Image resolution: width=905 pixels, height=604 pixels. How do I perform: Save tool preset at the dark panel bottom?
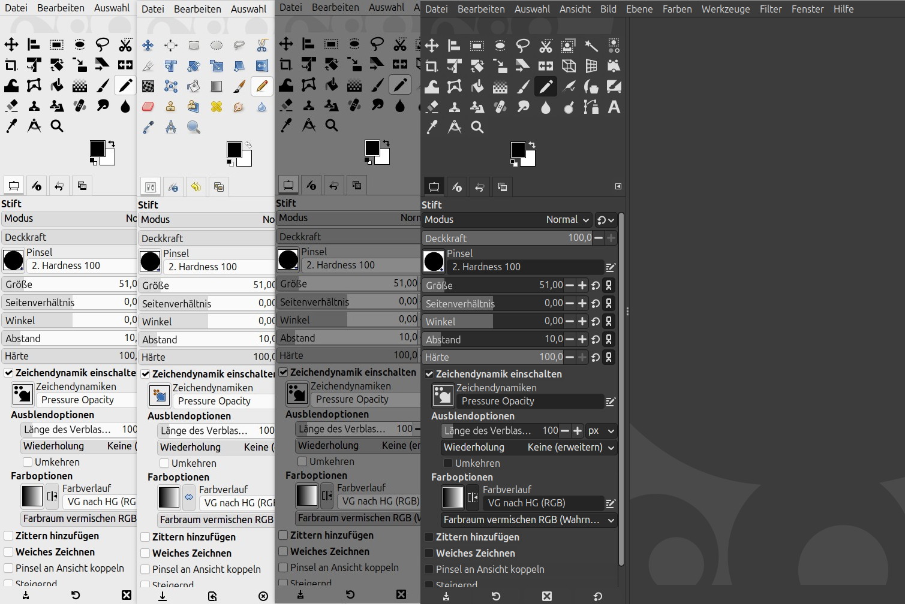[x=446, y=596]
